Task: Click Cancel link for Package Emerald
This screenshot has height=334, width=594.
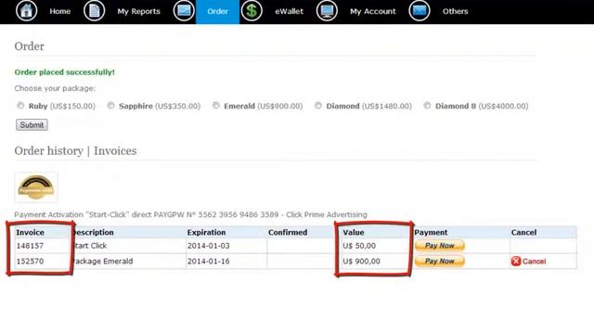Action: (x=534, y=262)
